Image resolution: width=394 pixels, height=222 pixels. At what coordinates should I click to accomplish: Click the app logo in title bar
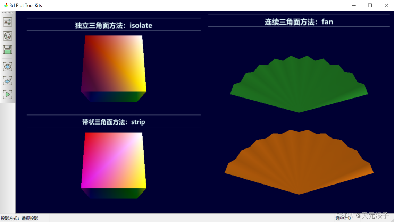(x=6, y=5)
